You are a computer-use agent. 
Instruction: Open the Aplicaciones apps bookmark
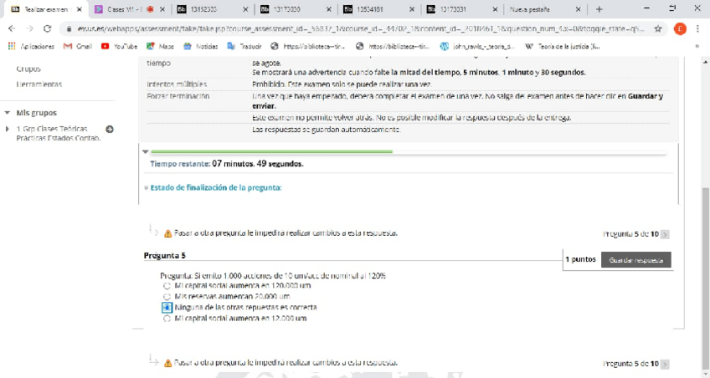(31, 46)
